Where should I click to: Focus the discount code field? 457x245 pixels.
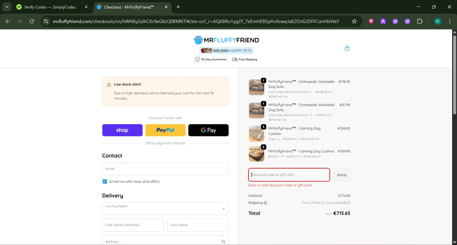pos(289,175)
